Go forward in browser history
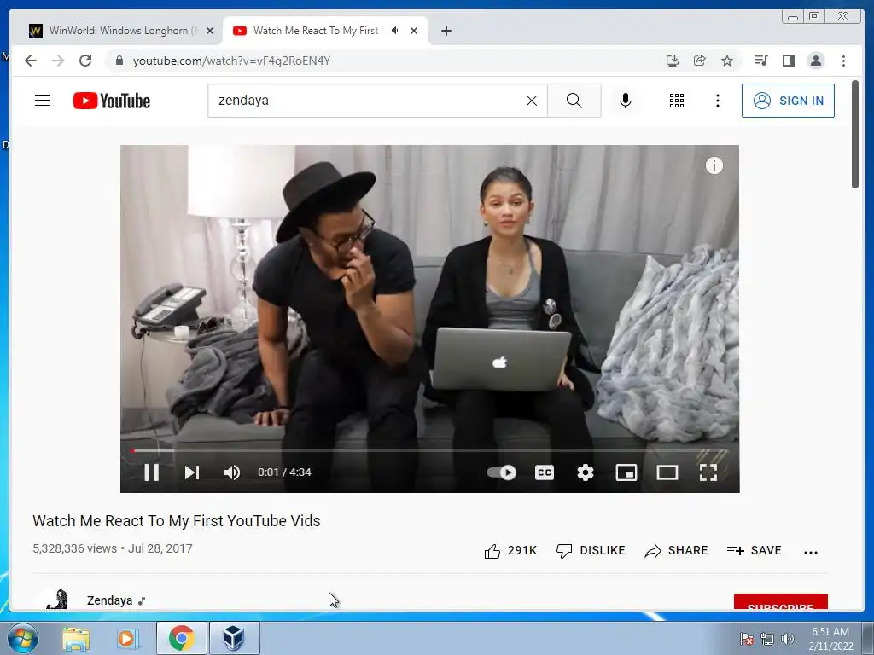This screenshot has height=655, width=874. click(x=58, y=61)
